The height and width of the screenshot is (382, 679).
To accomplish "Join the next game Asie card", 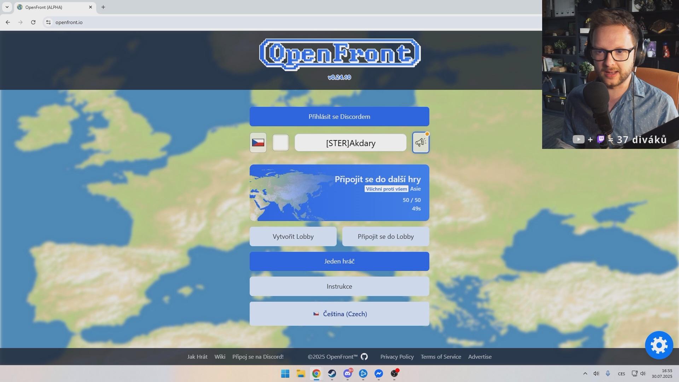I will click(x=339, y=193).
